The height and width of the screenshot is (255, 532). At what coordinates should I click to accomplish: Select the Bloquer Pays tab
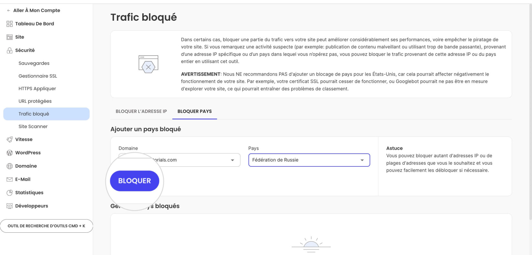195,111
